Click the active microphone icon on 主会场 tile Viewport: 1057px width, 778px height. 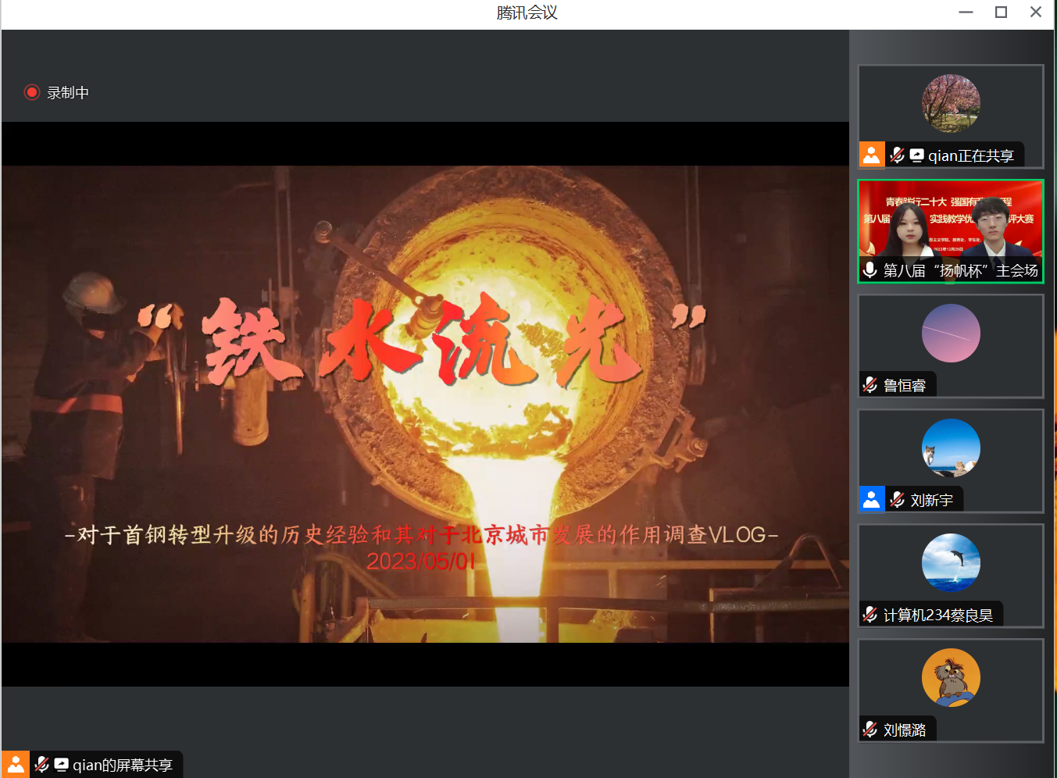click(870, 270)
